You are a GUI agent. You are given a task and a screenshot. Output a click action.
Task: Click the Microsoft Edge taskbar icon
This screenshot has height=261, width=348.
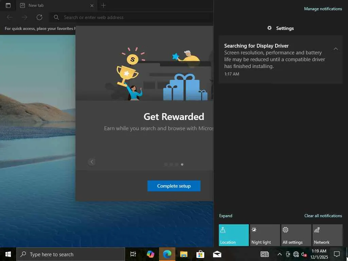point(167,254)
